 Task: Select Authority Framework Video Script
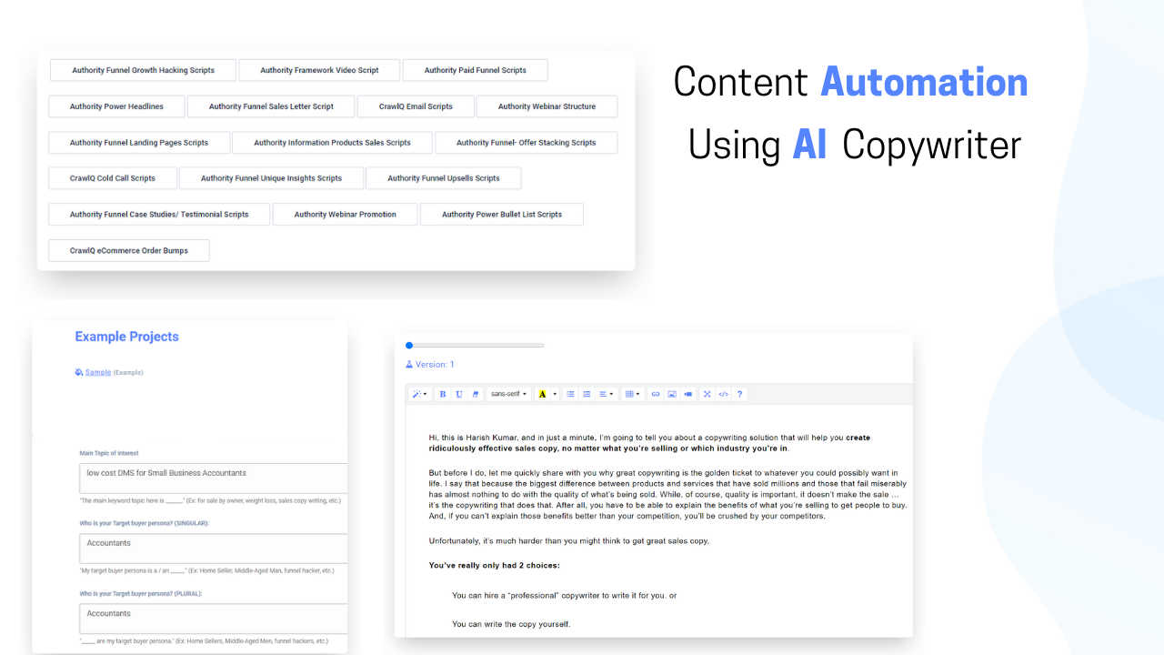click(x=319, y=70)
